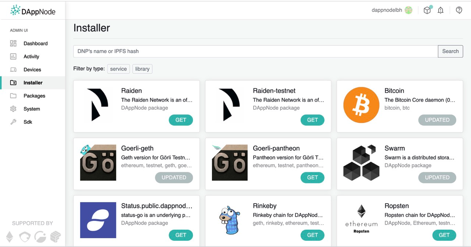This screenshot has height=247, width=471.
Task: Open the System settings sidebar item
Action: pyautogui.click(x=32, y=109)
